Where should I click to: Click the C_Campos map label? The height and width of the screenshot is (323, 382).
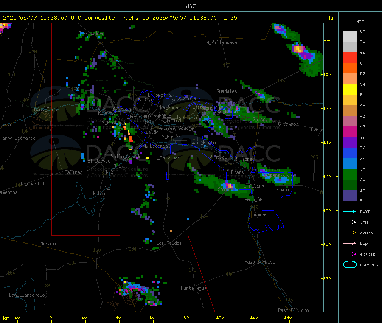pyautogui.click(x=288, y=124)
